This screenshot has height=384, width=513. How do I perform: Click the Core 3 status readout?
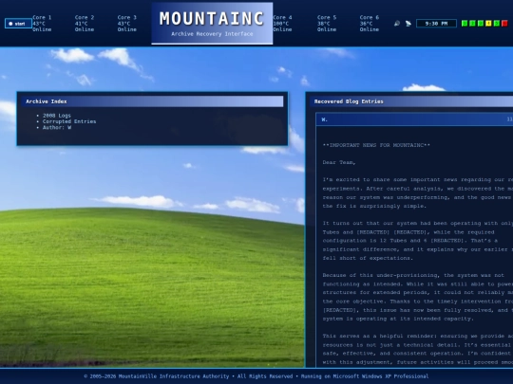[x=127, y=24]
